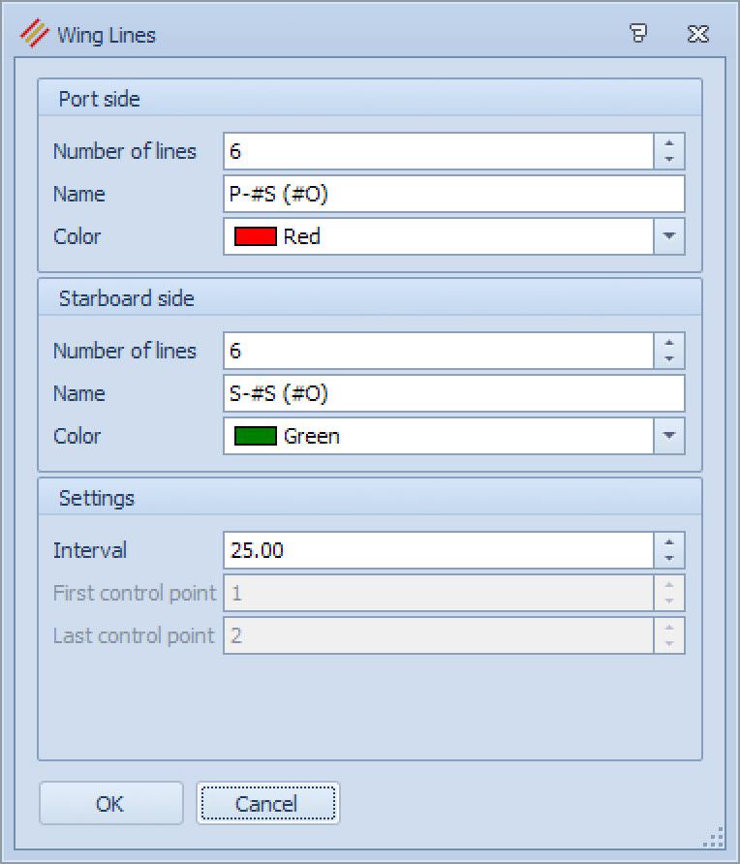Close the Wing Lines dialog
Image resolution: width=740 pixels, height=864 pixels.
(x=697, y=35)
